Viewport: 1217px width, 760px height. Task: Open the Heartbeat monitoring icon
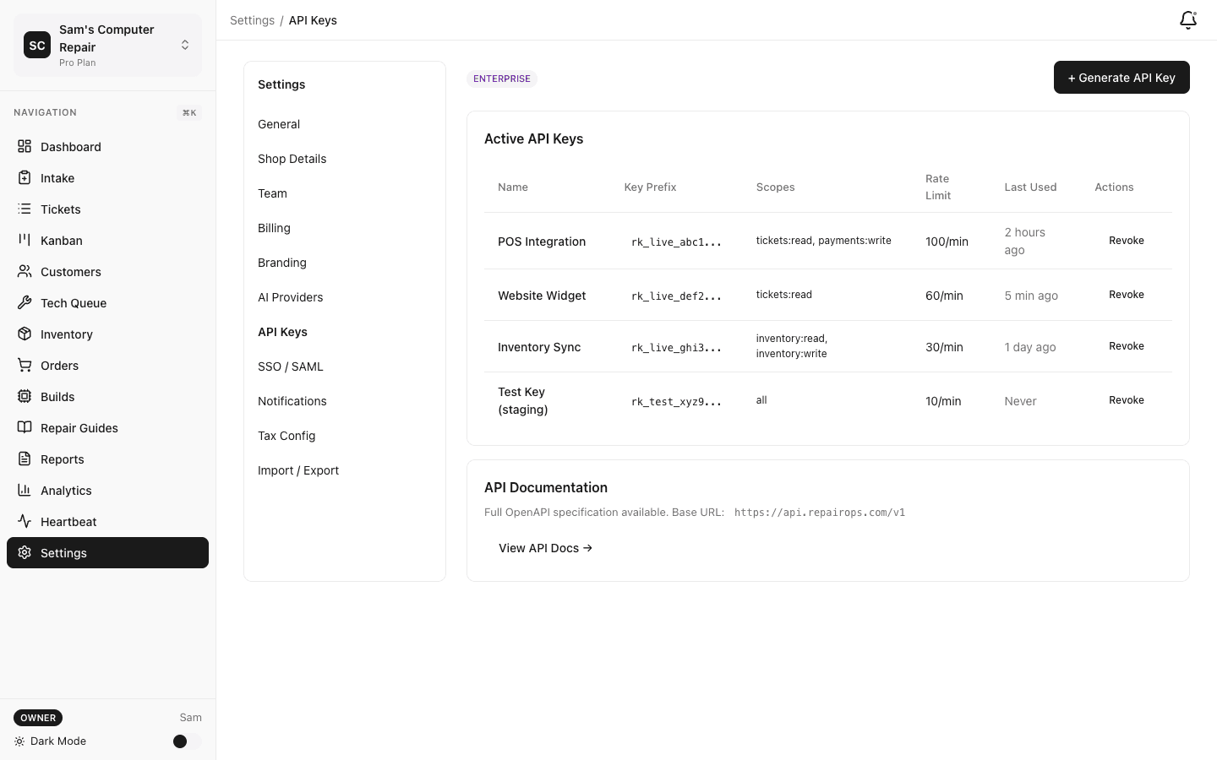pyautogui.click(x=25, y=521)
